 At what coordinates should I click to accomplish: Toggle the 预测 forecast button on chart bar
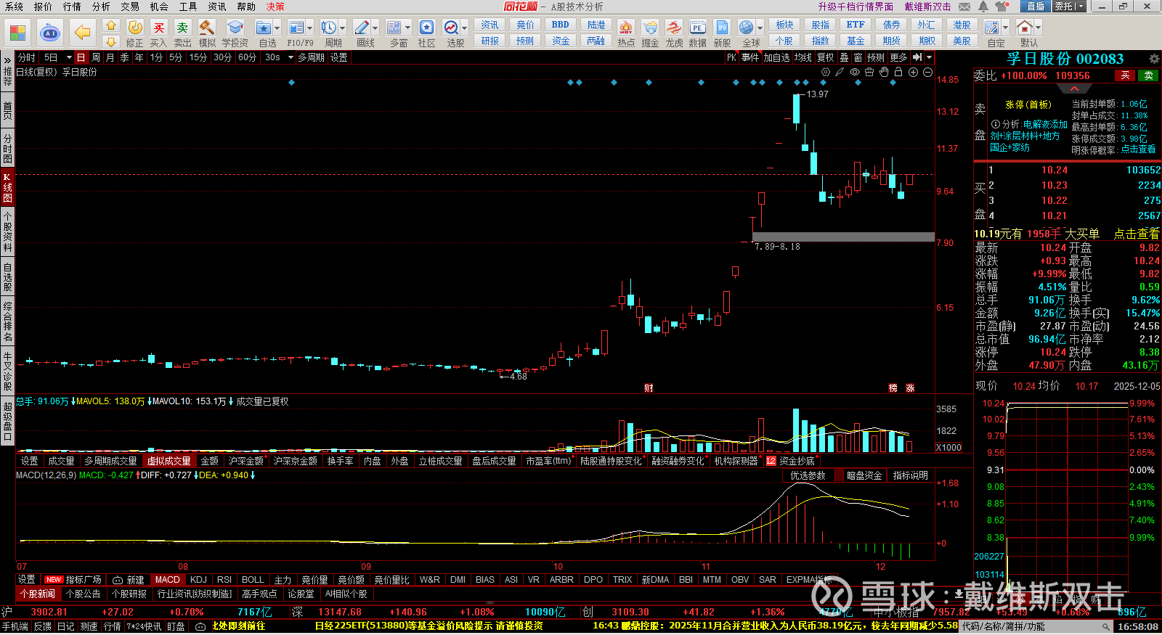pos(876,57)
